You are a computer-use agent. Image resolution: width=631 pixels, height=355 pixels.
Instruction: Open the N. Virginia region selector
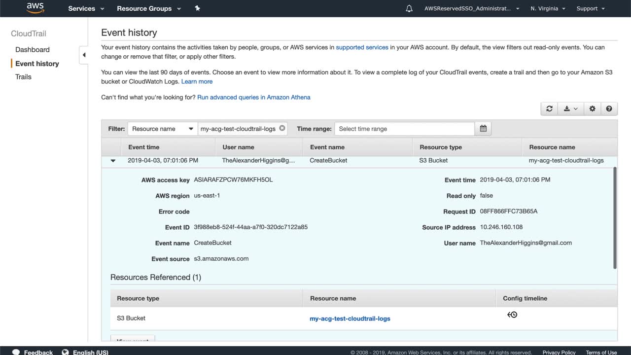point(548,8)
